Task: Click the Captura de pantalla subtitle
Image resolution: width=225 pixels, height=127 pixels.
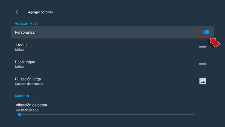Action: tap(29, 84)
